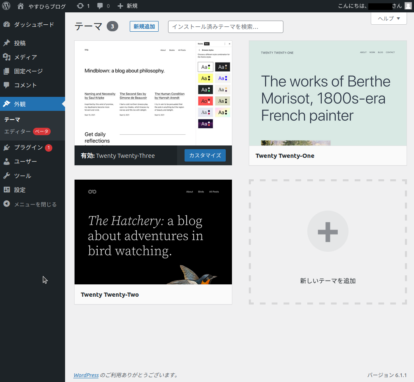The image size is (414, 382).
Task: Click the home icon beside やすひらブログ
Action: [x=21, y=6]
